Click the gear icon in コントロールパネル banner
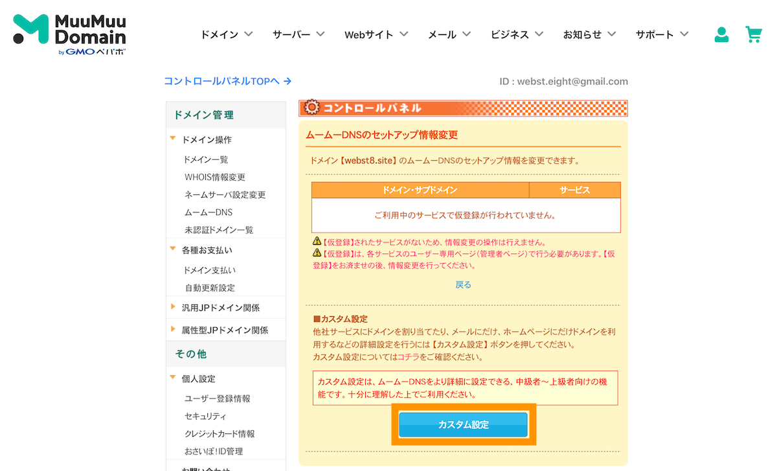The image size is (777, 471). click(x=311, y=108)
